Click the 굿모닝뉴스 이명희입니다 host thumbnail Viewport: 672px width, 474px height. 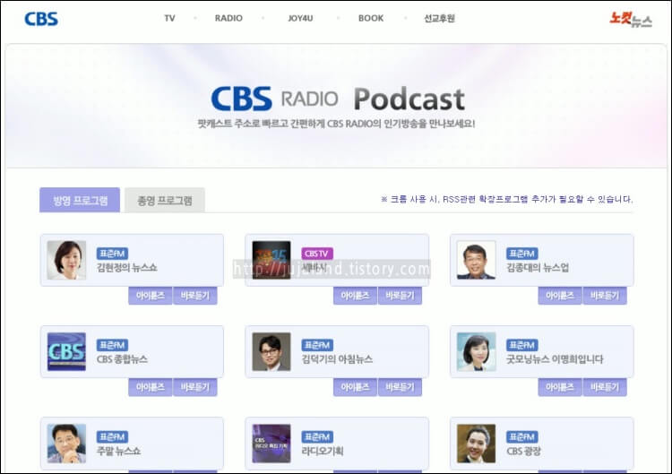tap(476, 352)
